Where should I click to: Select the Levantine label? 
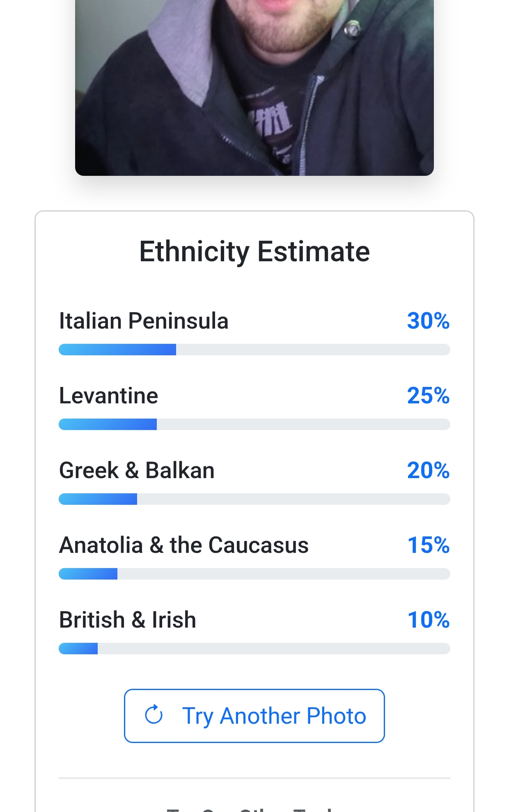coord(108,396)
